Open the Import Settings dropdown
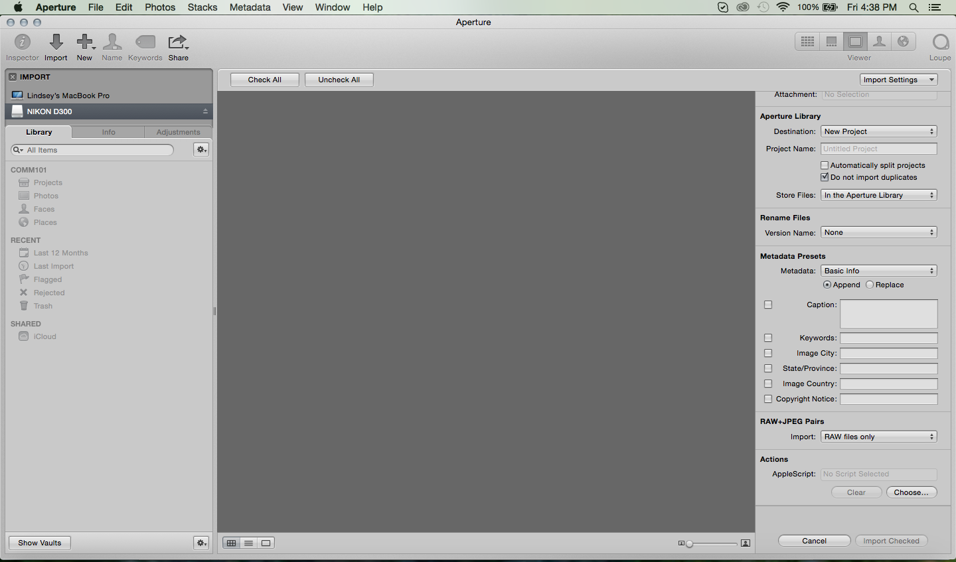This screenshot has height=562, width=956. click(x=898, y=80)
